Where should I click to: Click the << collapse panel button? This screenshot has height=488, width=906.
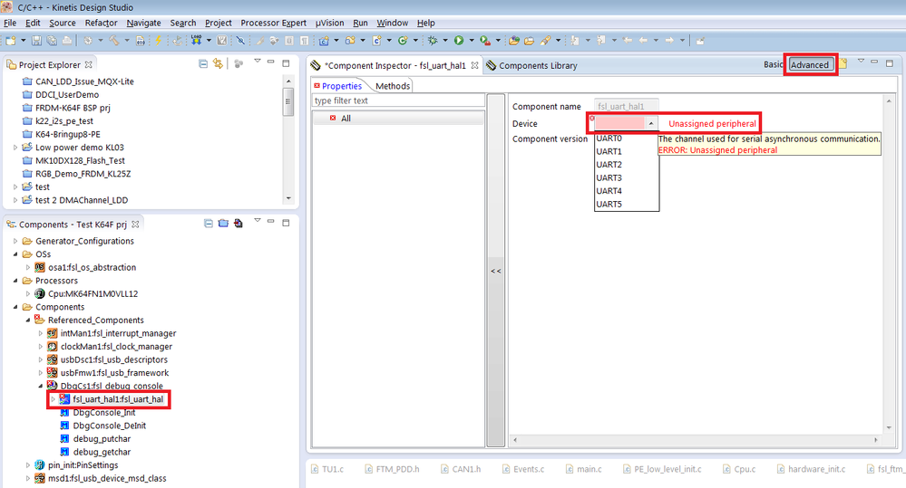pyautogui.click(x=496, y=271)
